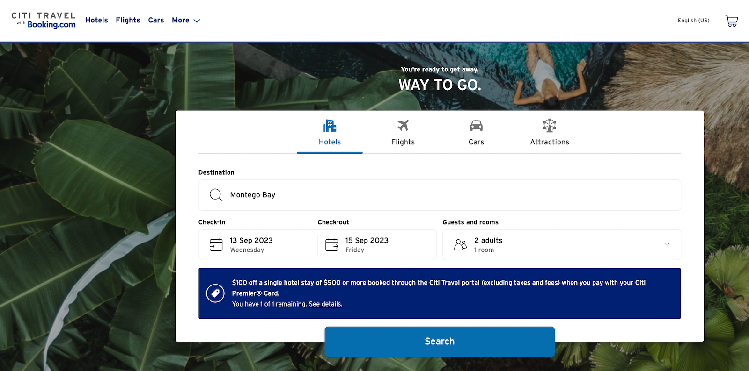The image size is (749, 371).
Task: Click the Hotels building icon
Action: [330, 125]
